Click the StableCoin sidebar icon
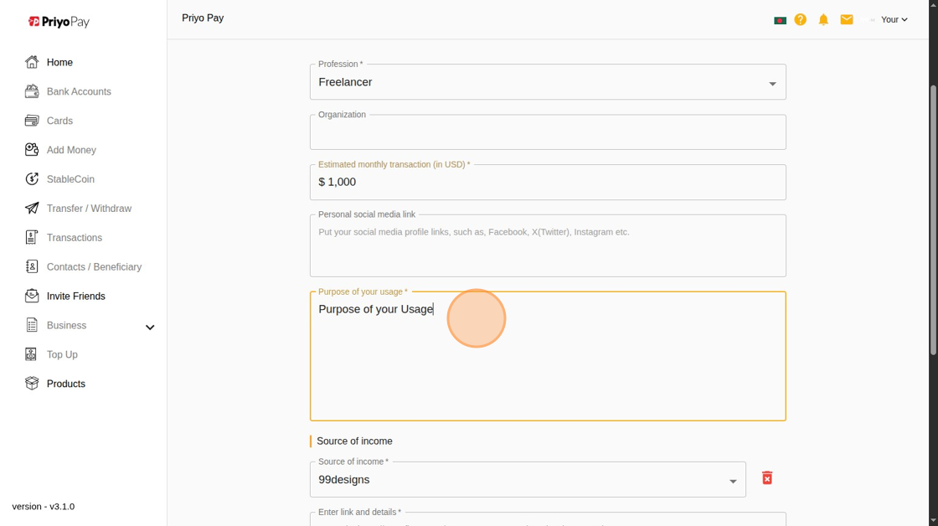938x526 pixels. pyautogui.click(x=32, y=179)
